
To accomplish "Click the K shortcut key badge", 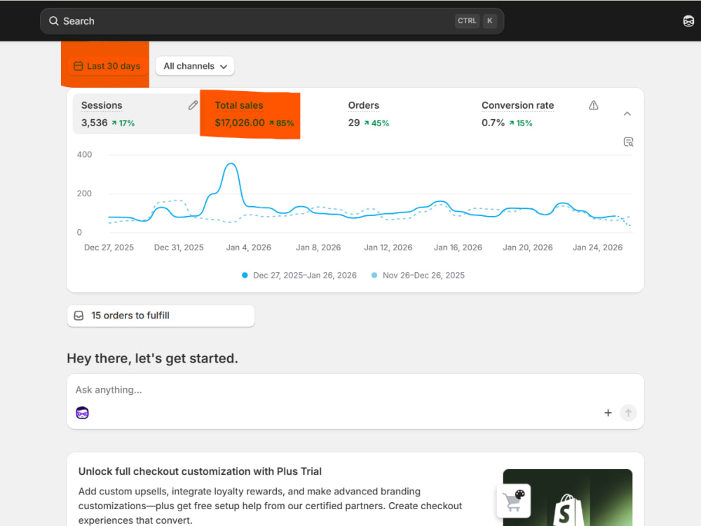I will [489, 21].
